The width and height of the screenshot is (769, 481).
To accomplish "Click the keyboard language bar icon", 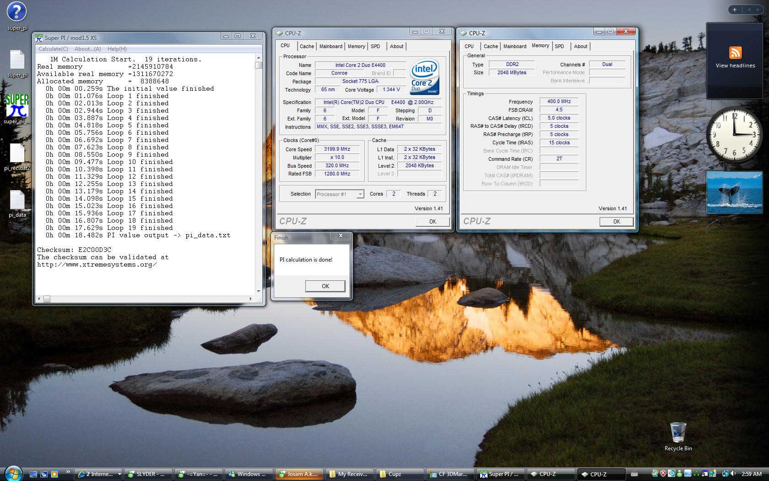I will point(634,474).
